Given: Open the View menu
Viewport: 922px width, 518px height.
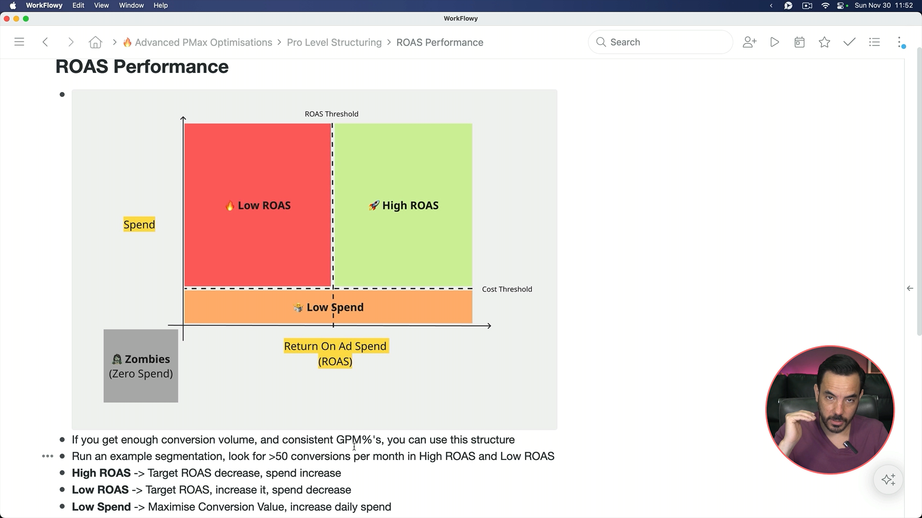Looking at the screenshot, I should click(101, 5).
